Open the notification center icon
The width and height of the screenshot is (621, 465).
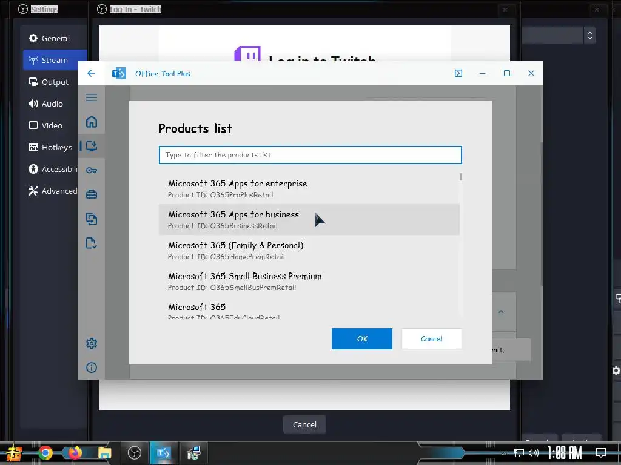[601, 453]
